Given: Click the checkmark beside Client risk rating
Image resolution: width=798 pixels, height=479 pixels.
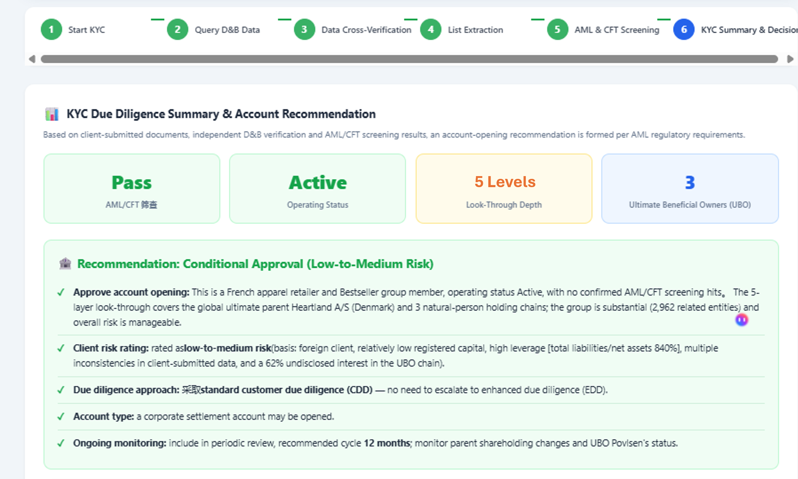Looking at the screenshot, I should coord(61,348).
